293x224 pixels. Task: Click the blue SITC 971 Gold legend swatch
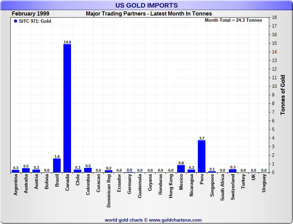pos(16,21)
